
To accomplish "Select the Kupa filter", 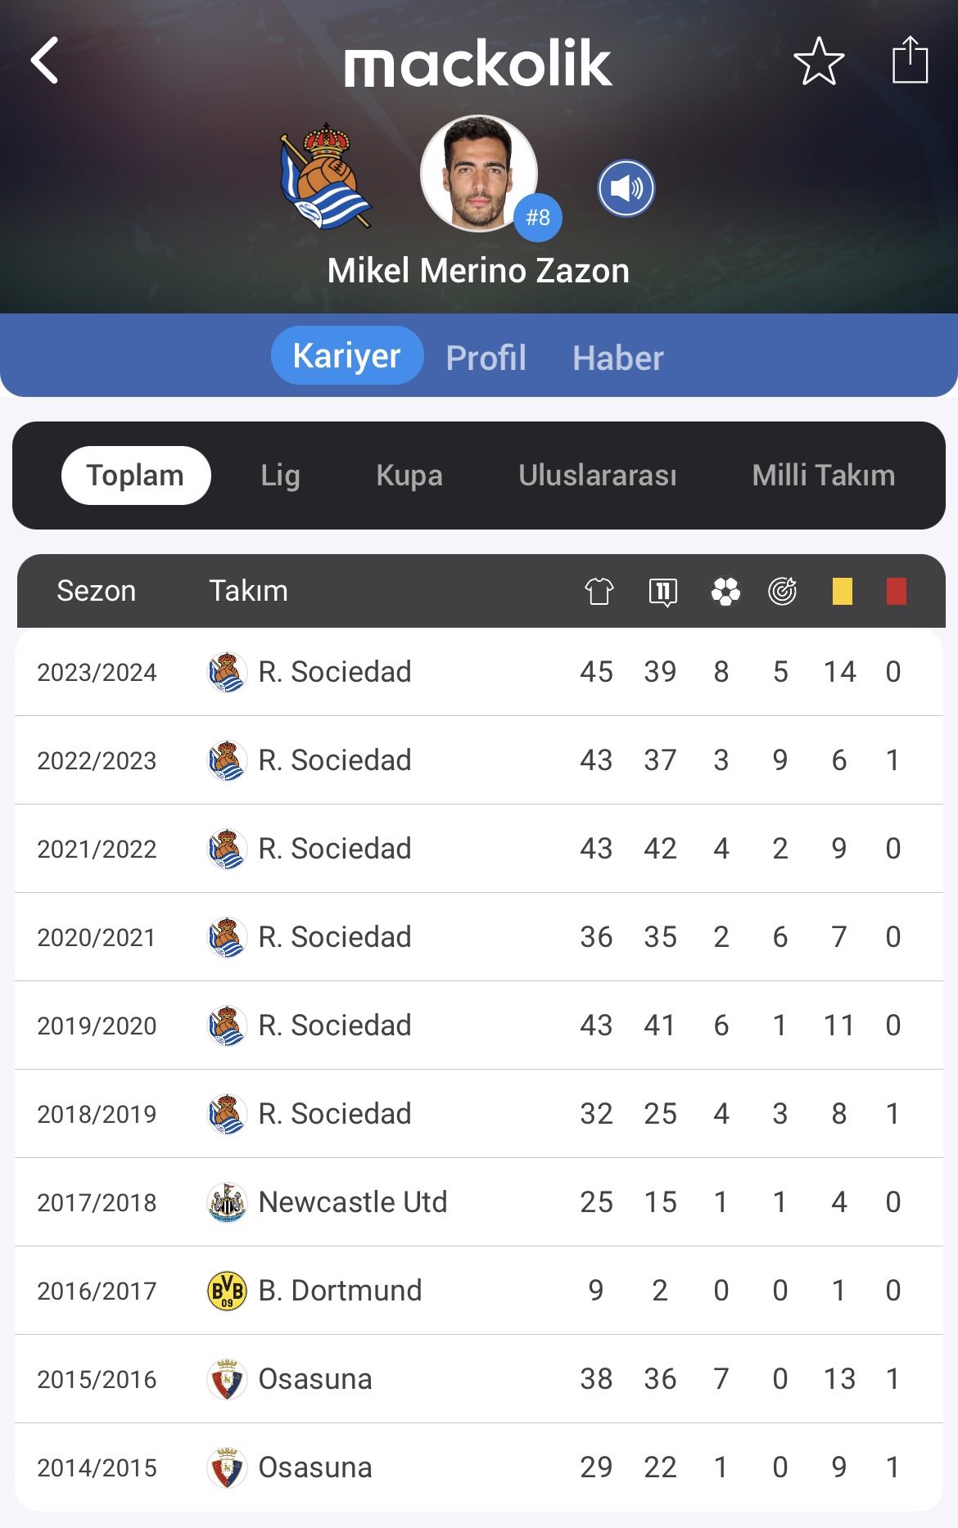I will pos(409,476).
